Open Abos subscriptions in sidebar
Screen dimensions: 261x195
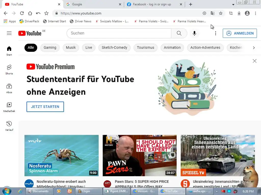pyautogui.click(x=9, y=89)
